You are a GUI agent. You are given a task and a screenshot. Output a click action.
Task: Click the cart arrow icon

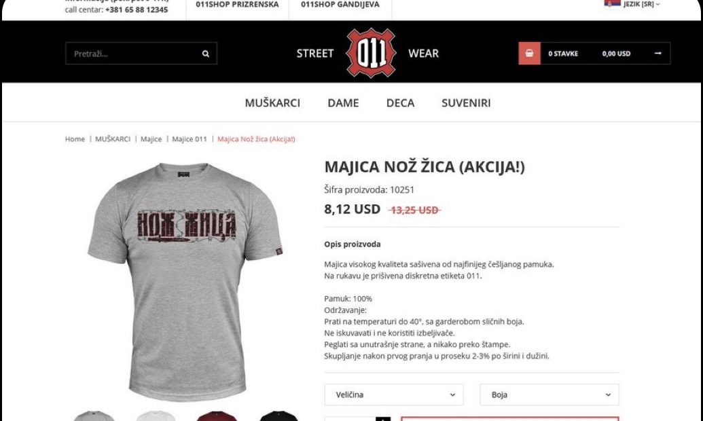click(x=657, y=54)
